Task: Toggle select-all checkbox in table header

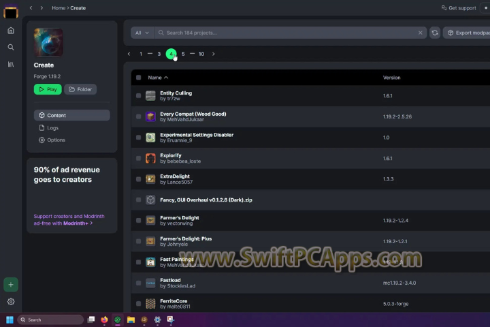Action: point(138,77)
